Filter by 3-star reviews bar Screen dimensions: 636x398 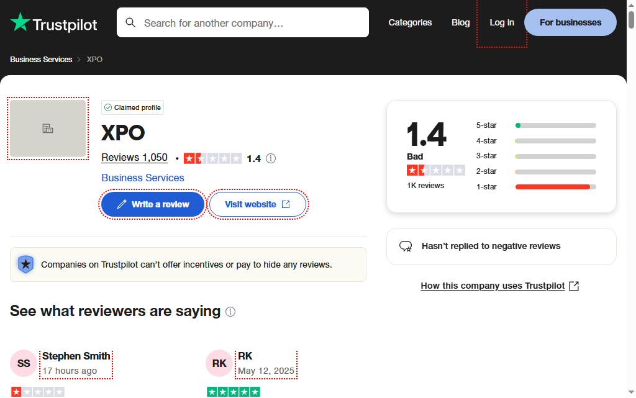point(536,156)
